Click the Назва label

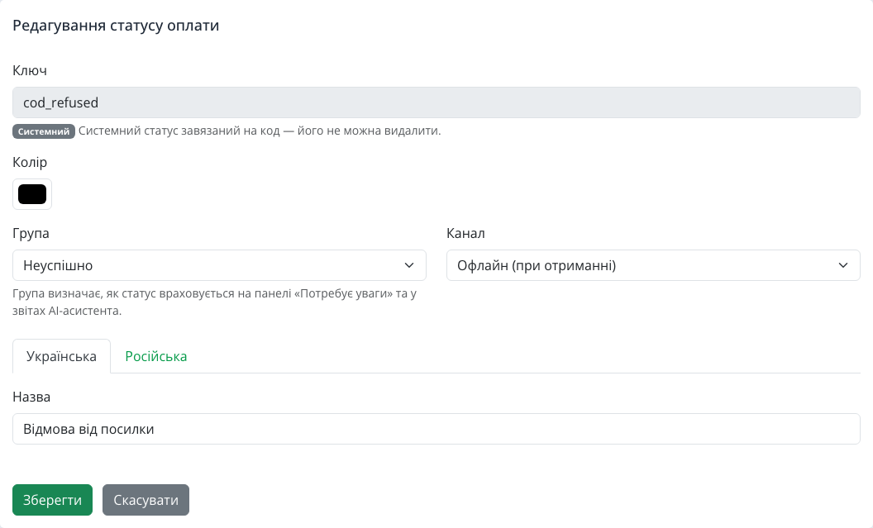31,397
